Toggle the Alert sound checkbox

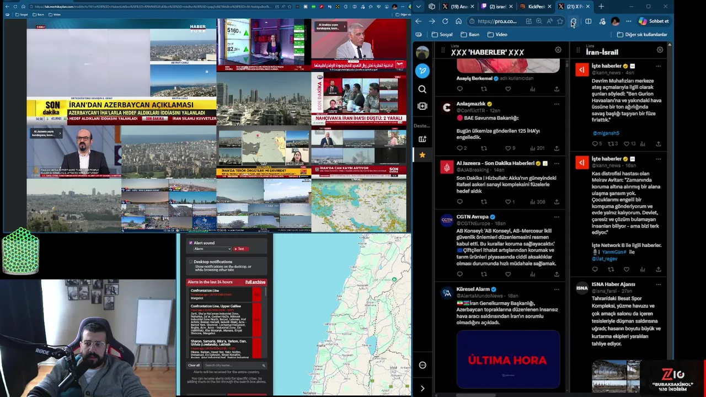click(x=191, y=243)
